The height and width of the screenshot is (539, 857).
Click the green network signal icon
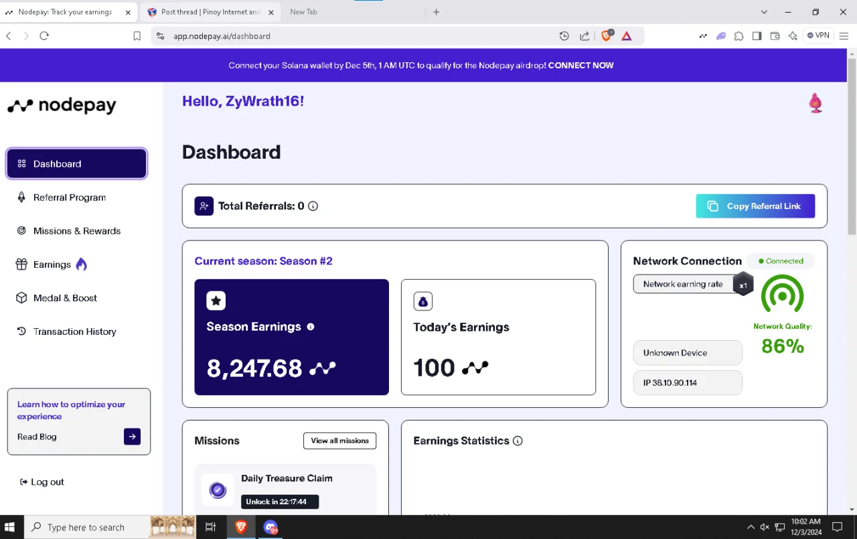[x=782, y=293]
